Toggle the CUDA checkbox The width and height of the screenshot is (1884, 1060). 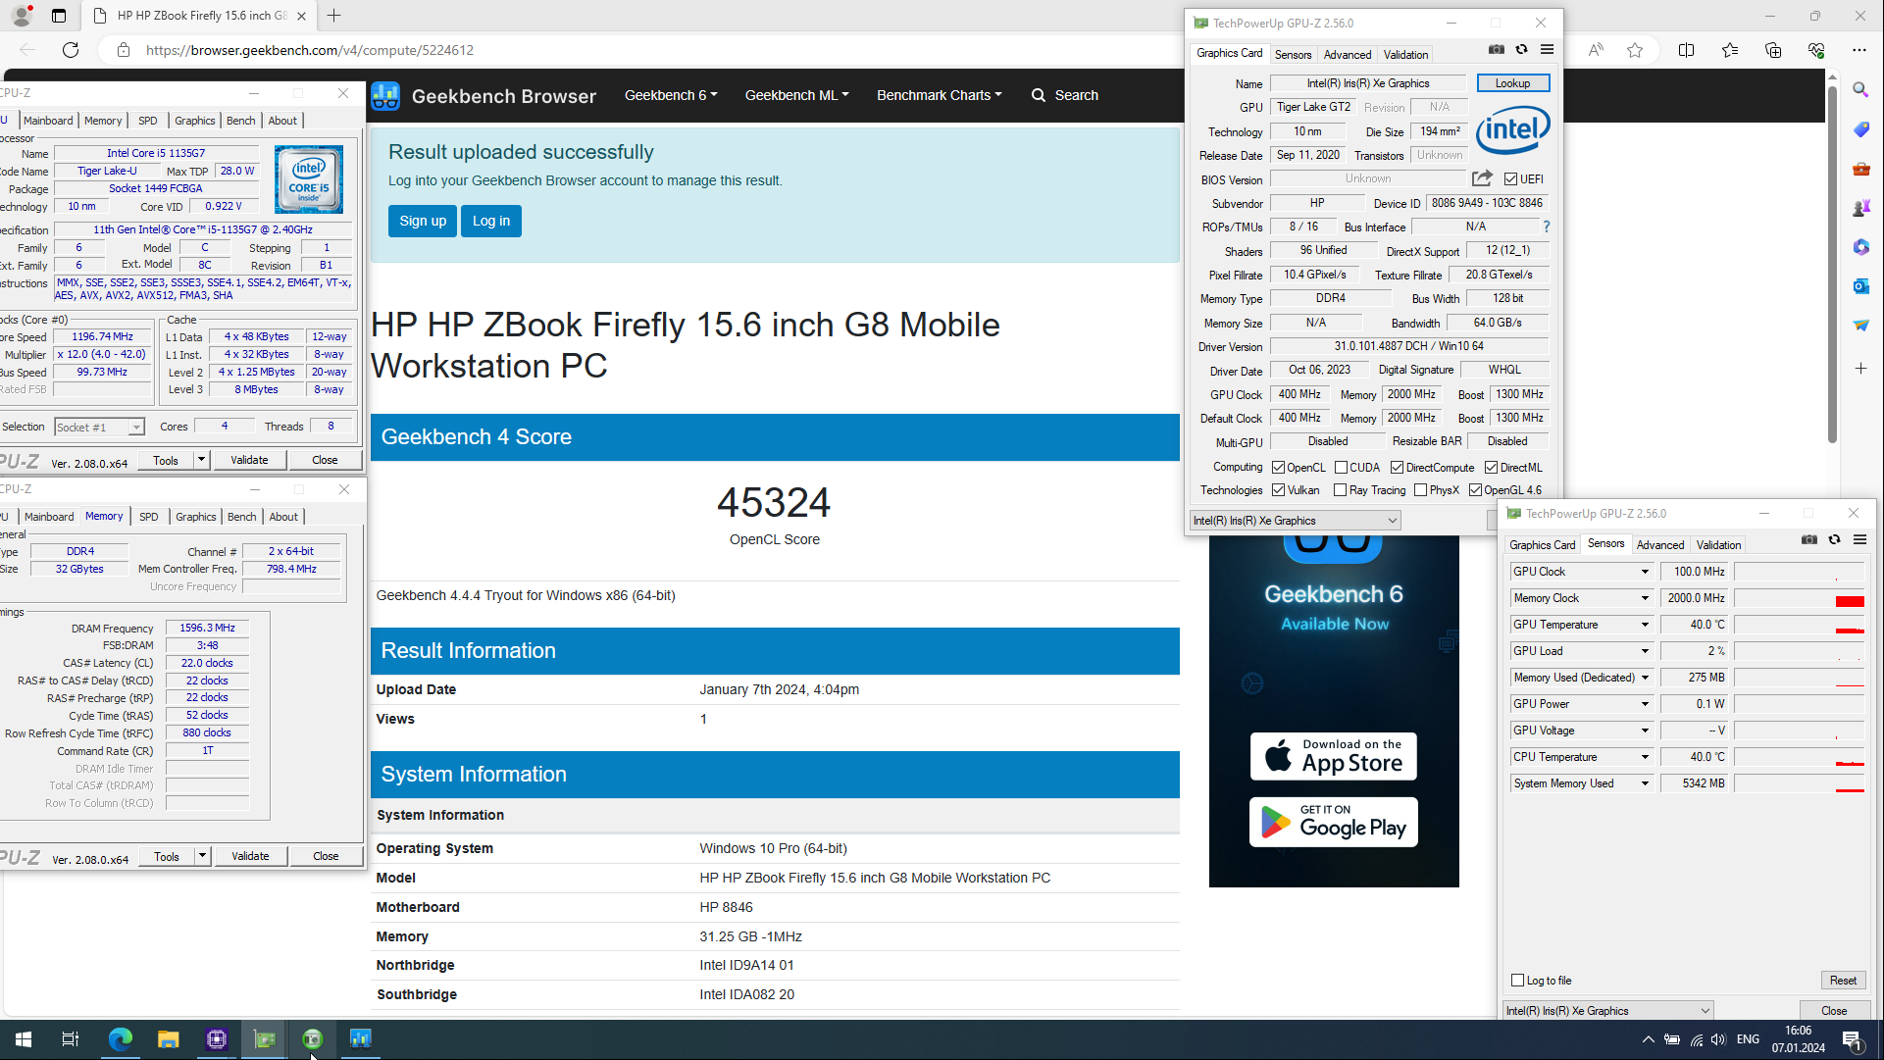tap(1341, 468)
